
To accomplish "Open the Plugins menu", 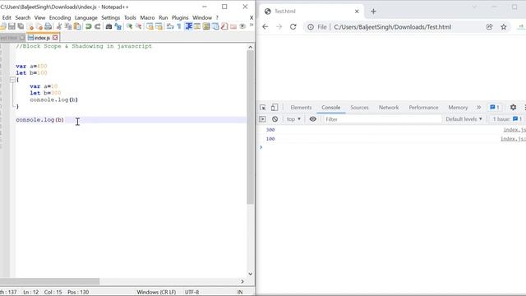I will pos(180,17).
